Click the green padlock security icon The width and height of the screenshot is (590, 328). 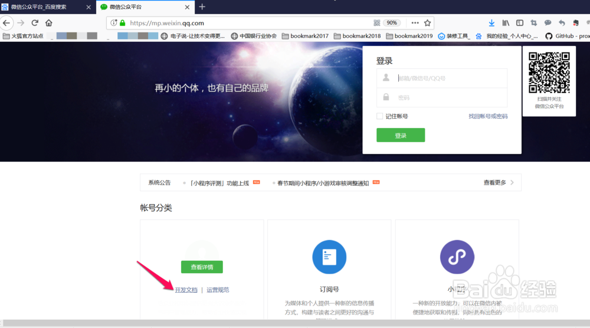coord(122,23)
